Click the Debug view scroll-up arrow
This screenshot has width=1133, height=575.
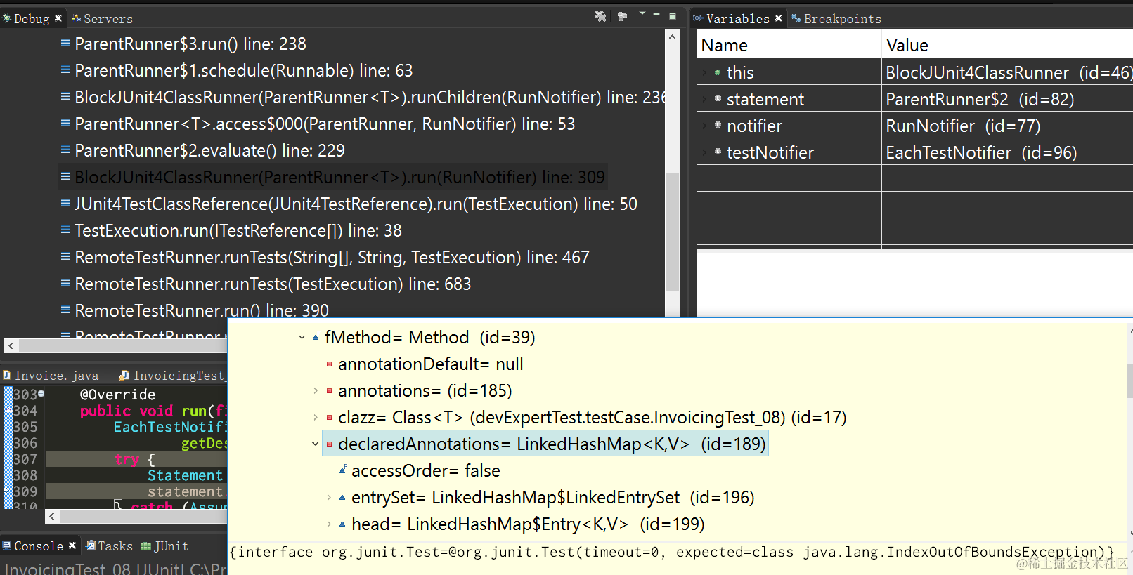[x=672, y=37]
